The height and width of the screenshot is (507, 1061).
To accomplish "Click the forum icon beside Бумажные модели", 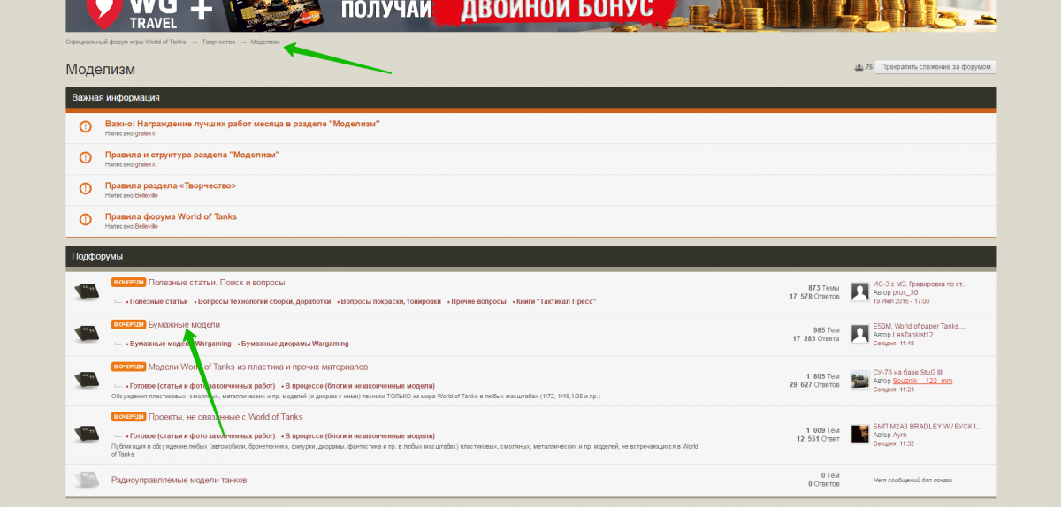I will [x=86, y=333].
